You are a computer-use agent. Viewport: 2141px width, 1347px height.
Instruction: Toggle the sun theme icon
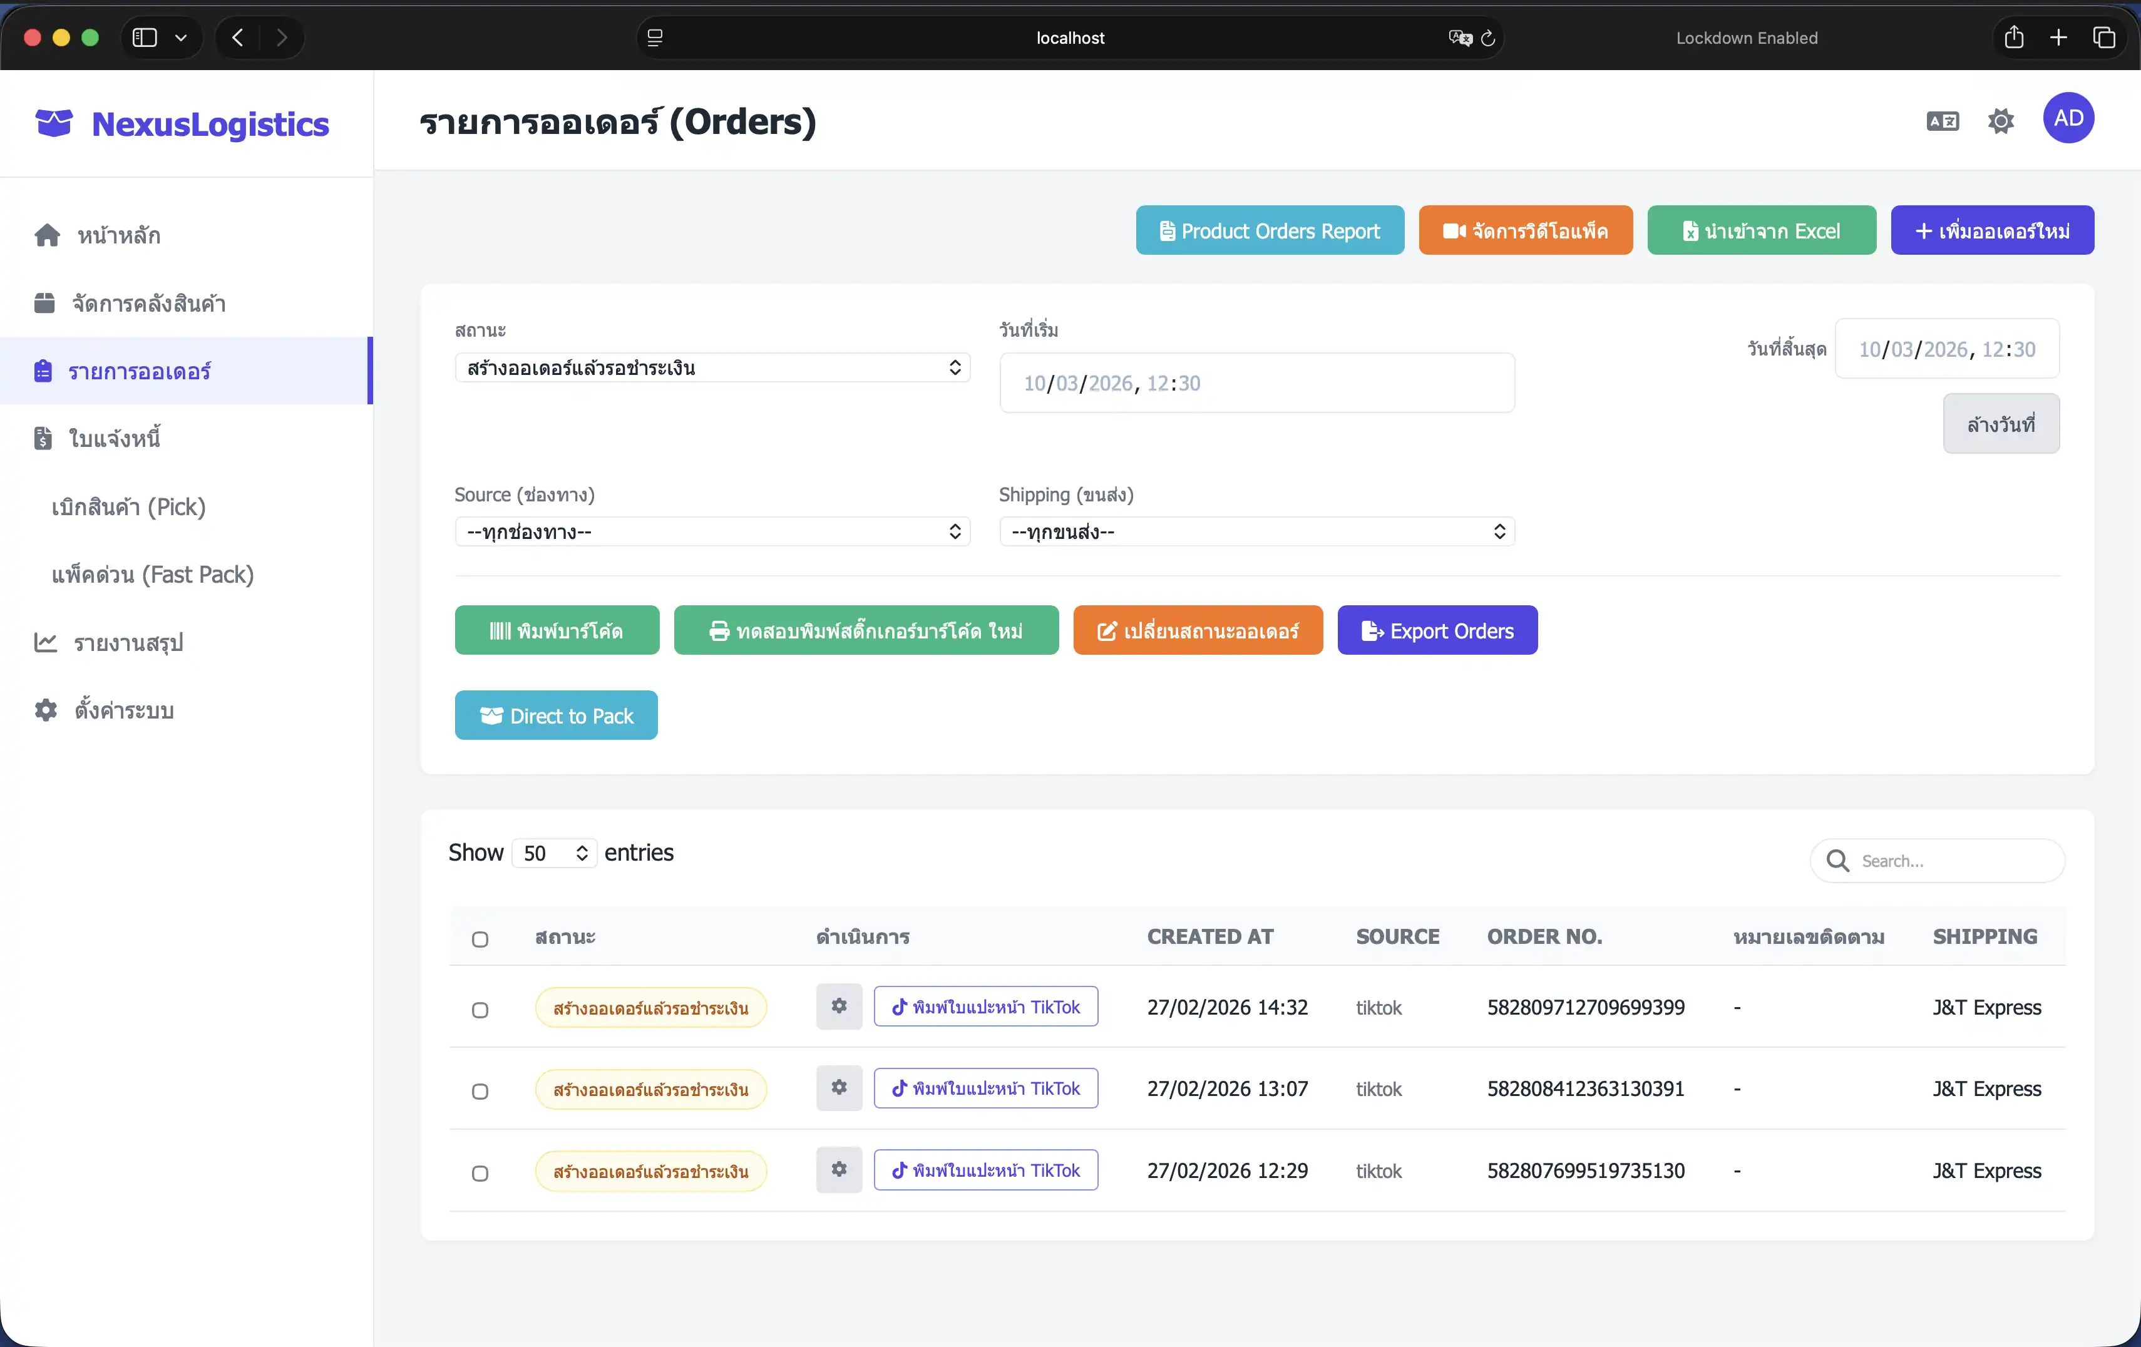[x=2001, y=121]
